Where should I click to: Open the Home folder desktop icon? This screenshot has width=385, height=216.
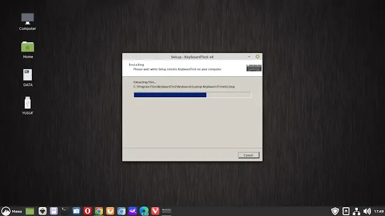click(28, 50)
